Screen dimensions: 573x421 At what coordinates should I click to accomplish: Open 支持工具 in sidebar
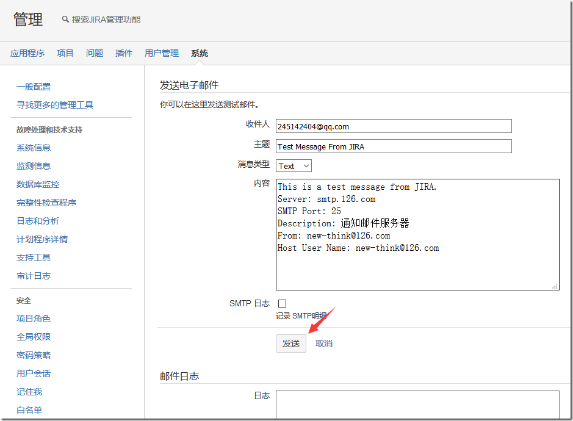(34, 257)
